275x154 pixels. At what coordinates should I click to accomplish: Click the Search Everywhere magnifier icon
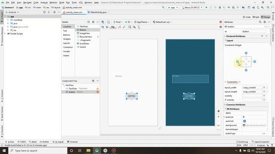(268, 8)
